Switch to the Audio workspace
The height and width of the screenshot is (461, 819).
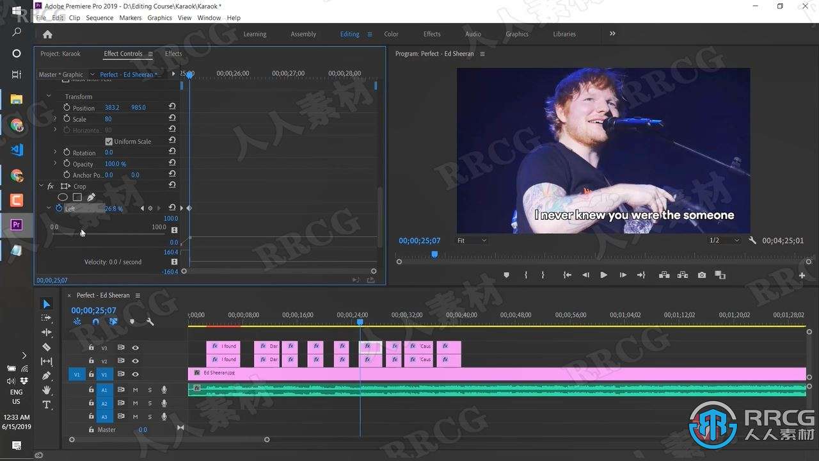pos(473,35)
